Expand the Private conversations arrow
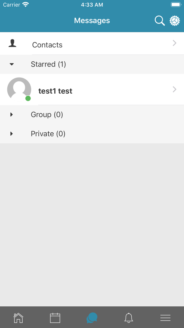The image size is (184, 328). click(x=11, y=134)
